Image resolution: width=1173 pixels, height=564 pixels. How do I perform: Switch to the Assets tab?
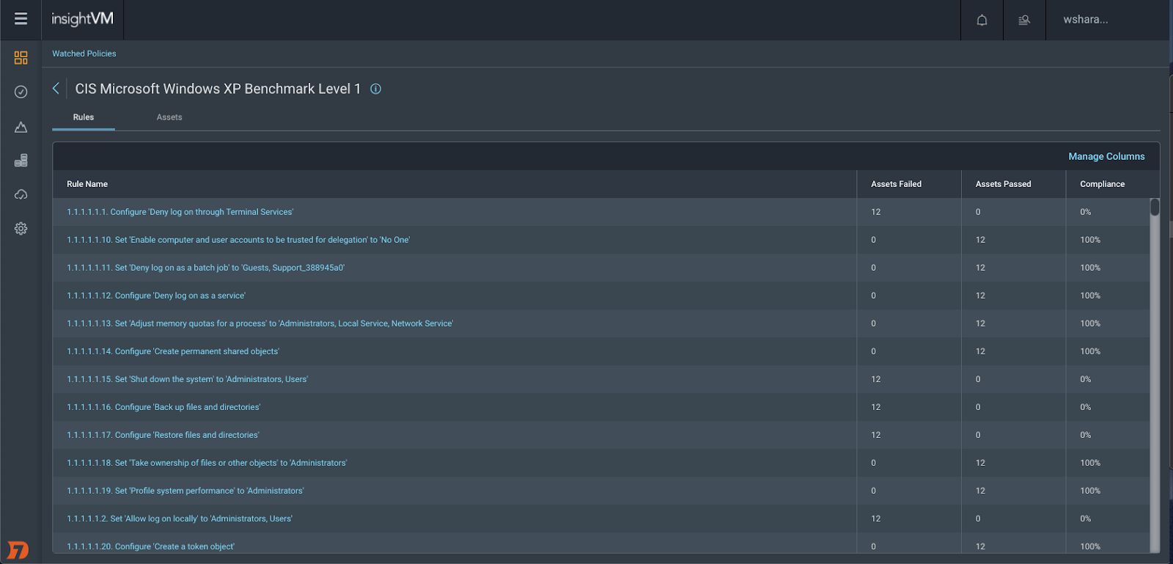[169, 117]
